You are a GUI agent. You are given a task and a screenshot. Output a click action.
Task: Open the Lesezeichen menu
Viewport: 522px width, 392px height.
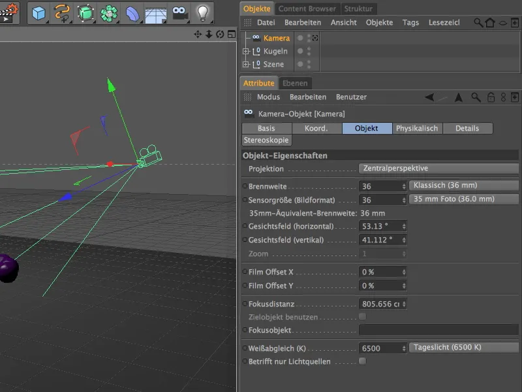[x=444, y=23]
